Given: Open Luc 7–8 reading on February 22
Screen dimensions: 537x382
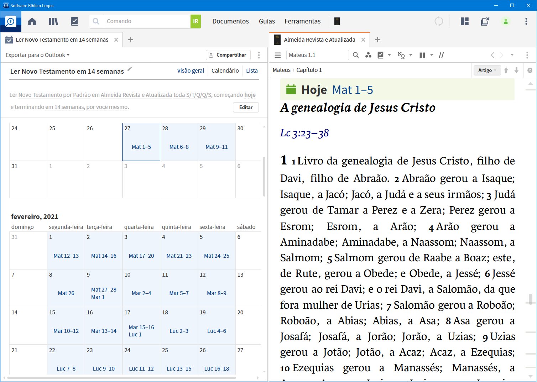Looking at the screenshot, I should (x=66, y=368).
